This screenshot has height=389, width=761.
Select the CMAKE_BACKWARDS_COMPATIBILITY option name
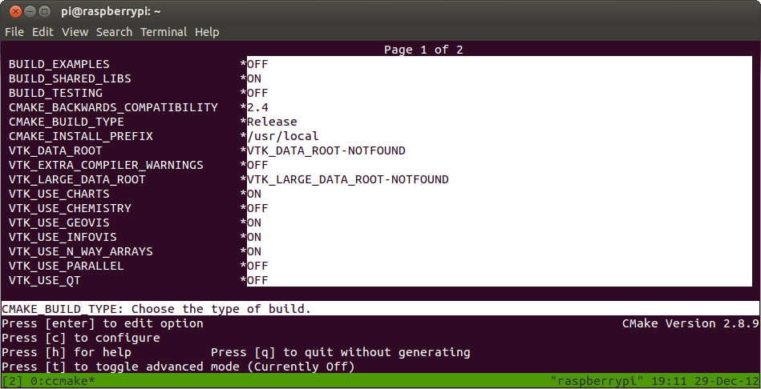coord(113,107)
